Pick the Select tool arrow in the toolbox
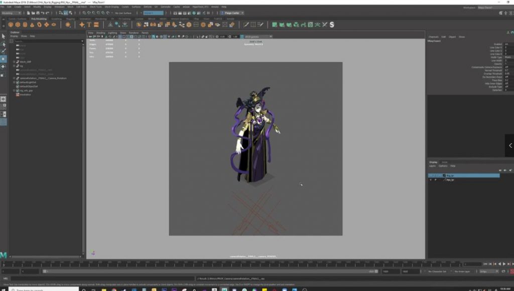Screen dimensions: 514x291 coord(4,36)
